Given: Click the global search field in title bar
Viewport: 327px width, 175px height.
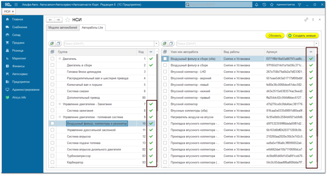Looking at the screenshot, I should (219, 4).
